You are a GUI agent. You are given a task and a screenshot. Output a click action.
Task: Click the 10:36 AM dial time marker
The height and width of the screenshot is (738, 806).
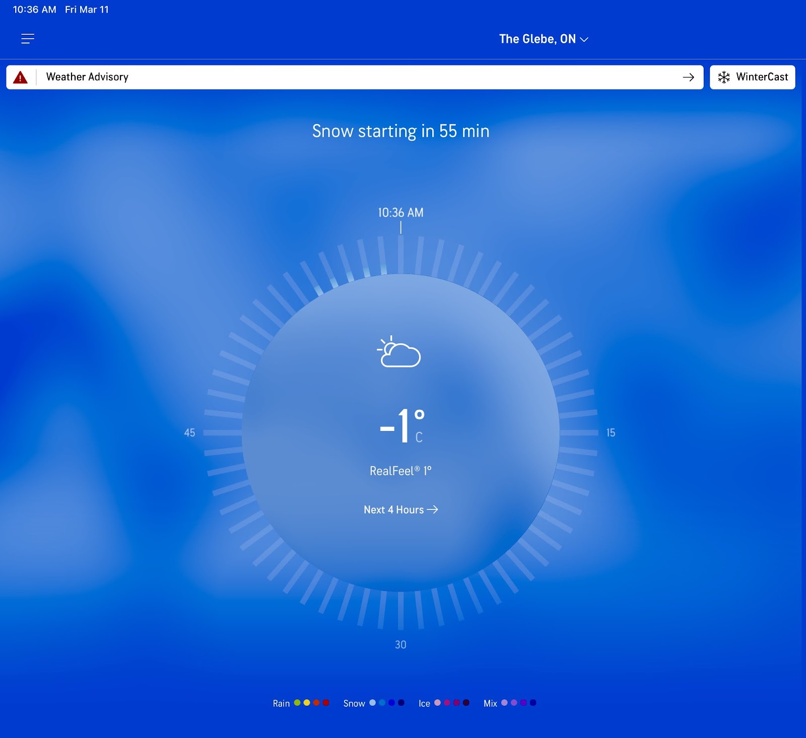point(400,212)
